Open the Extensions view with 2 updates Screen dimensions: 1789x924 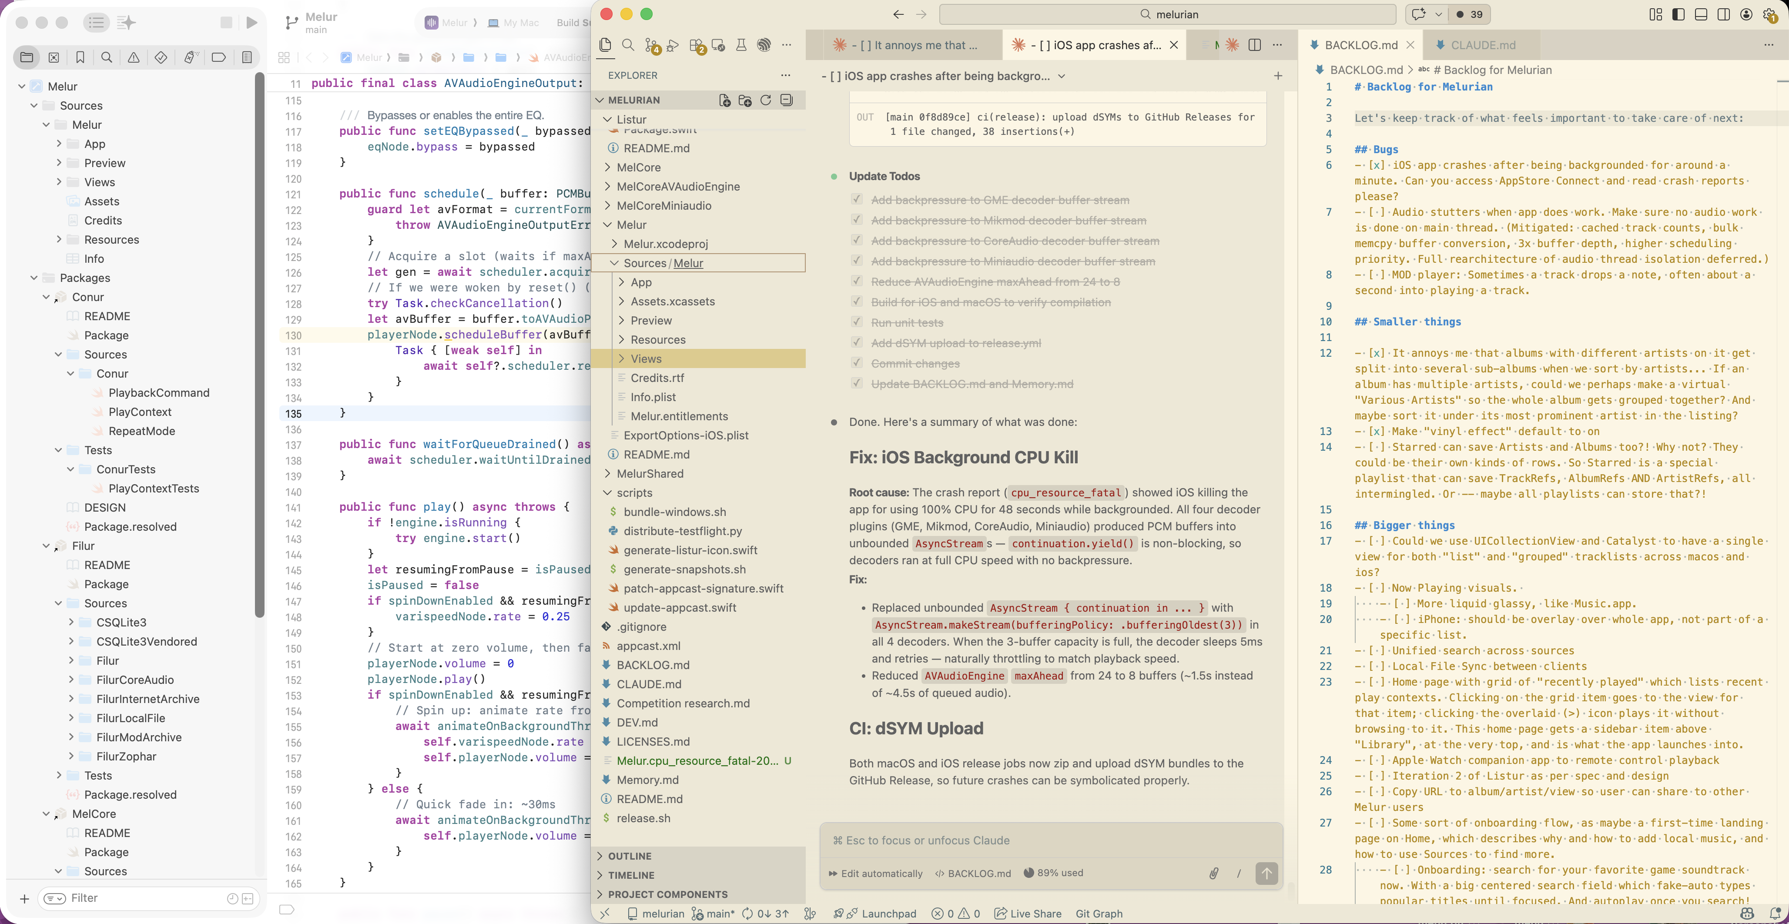(695, 45)
